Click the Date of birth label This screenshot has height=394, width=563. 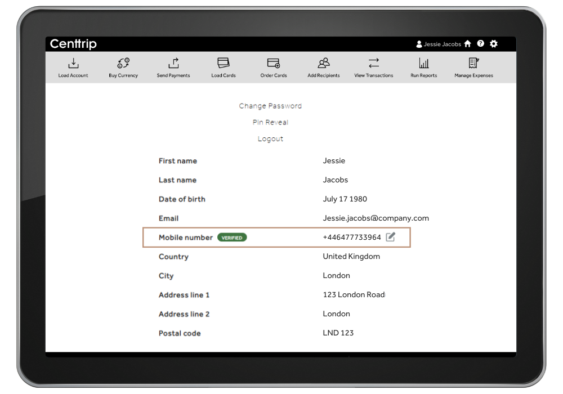182,199
